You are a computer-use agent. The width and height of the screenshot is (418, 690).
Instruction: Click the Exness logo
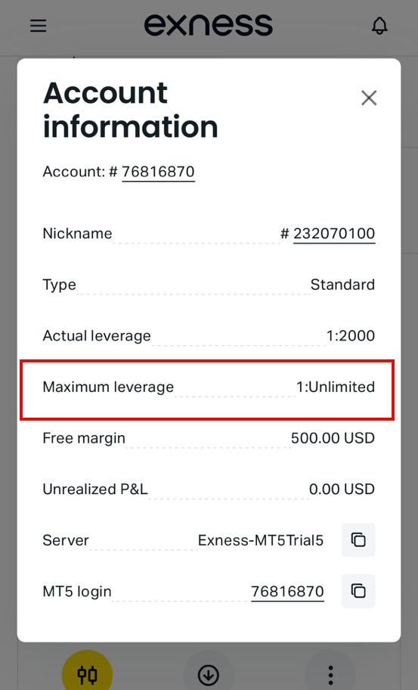(209, 25)
